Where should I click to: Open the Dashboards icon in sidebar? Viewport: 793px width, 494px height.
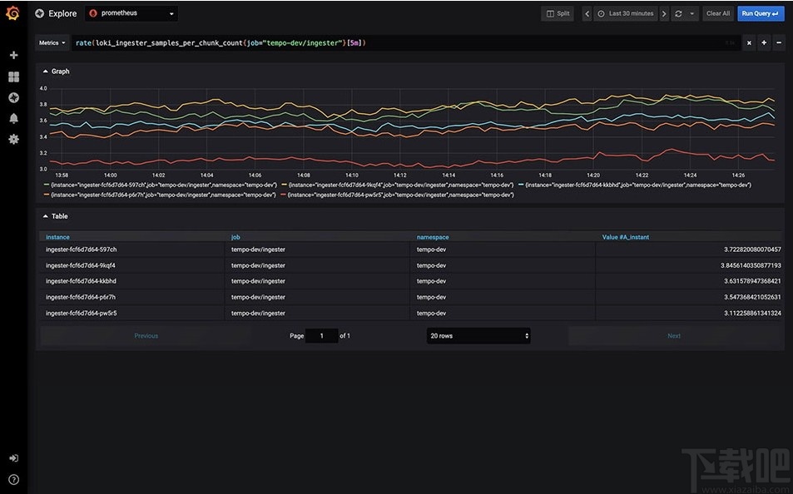pos(12,76)
